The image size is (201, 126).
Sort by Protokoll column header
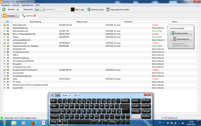click(128, 22)
